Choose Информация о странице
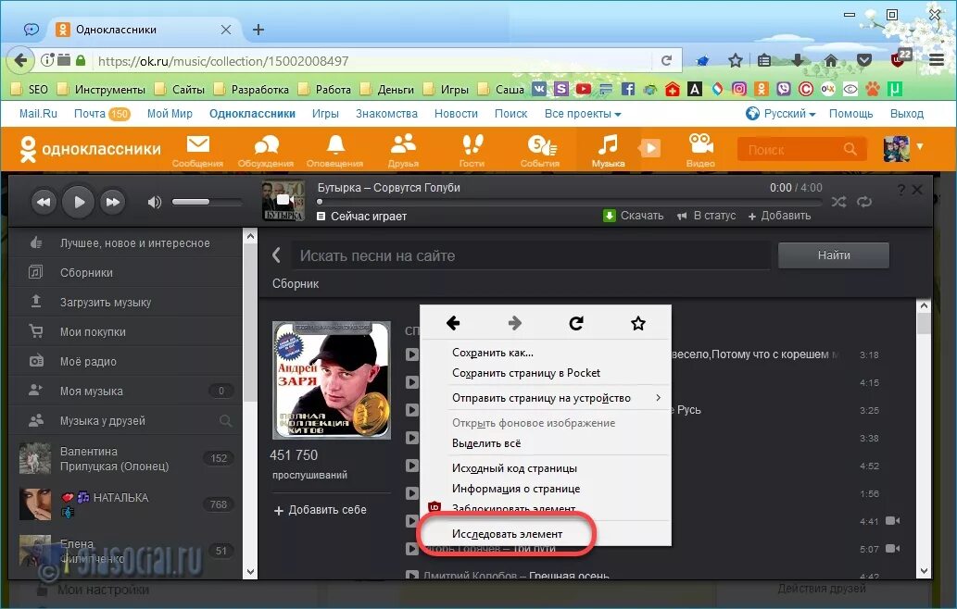 516,489
